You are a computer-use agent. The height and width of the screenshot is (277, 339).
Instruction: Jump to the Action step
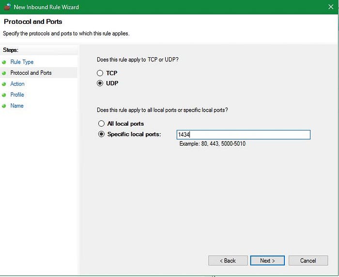tap(17, 84)
